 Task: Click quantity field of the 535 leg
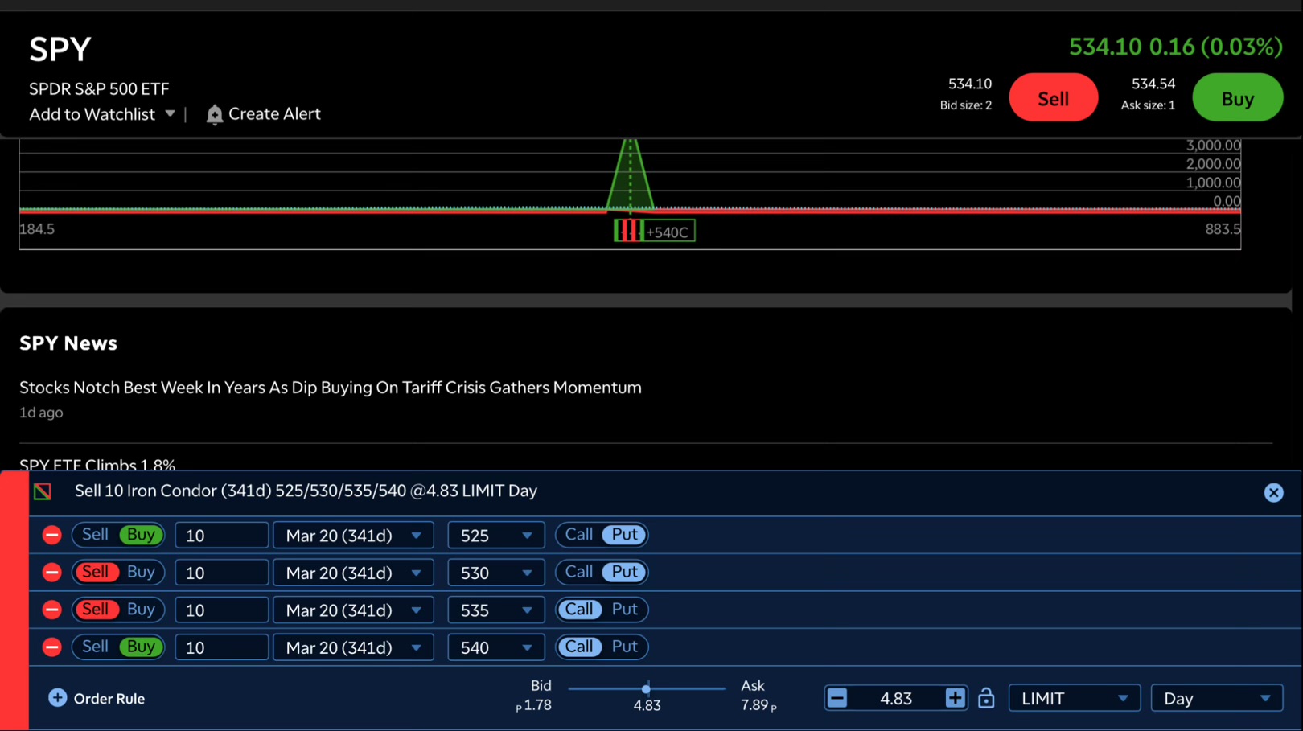[221, 610]
